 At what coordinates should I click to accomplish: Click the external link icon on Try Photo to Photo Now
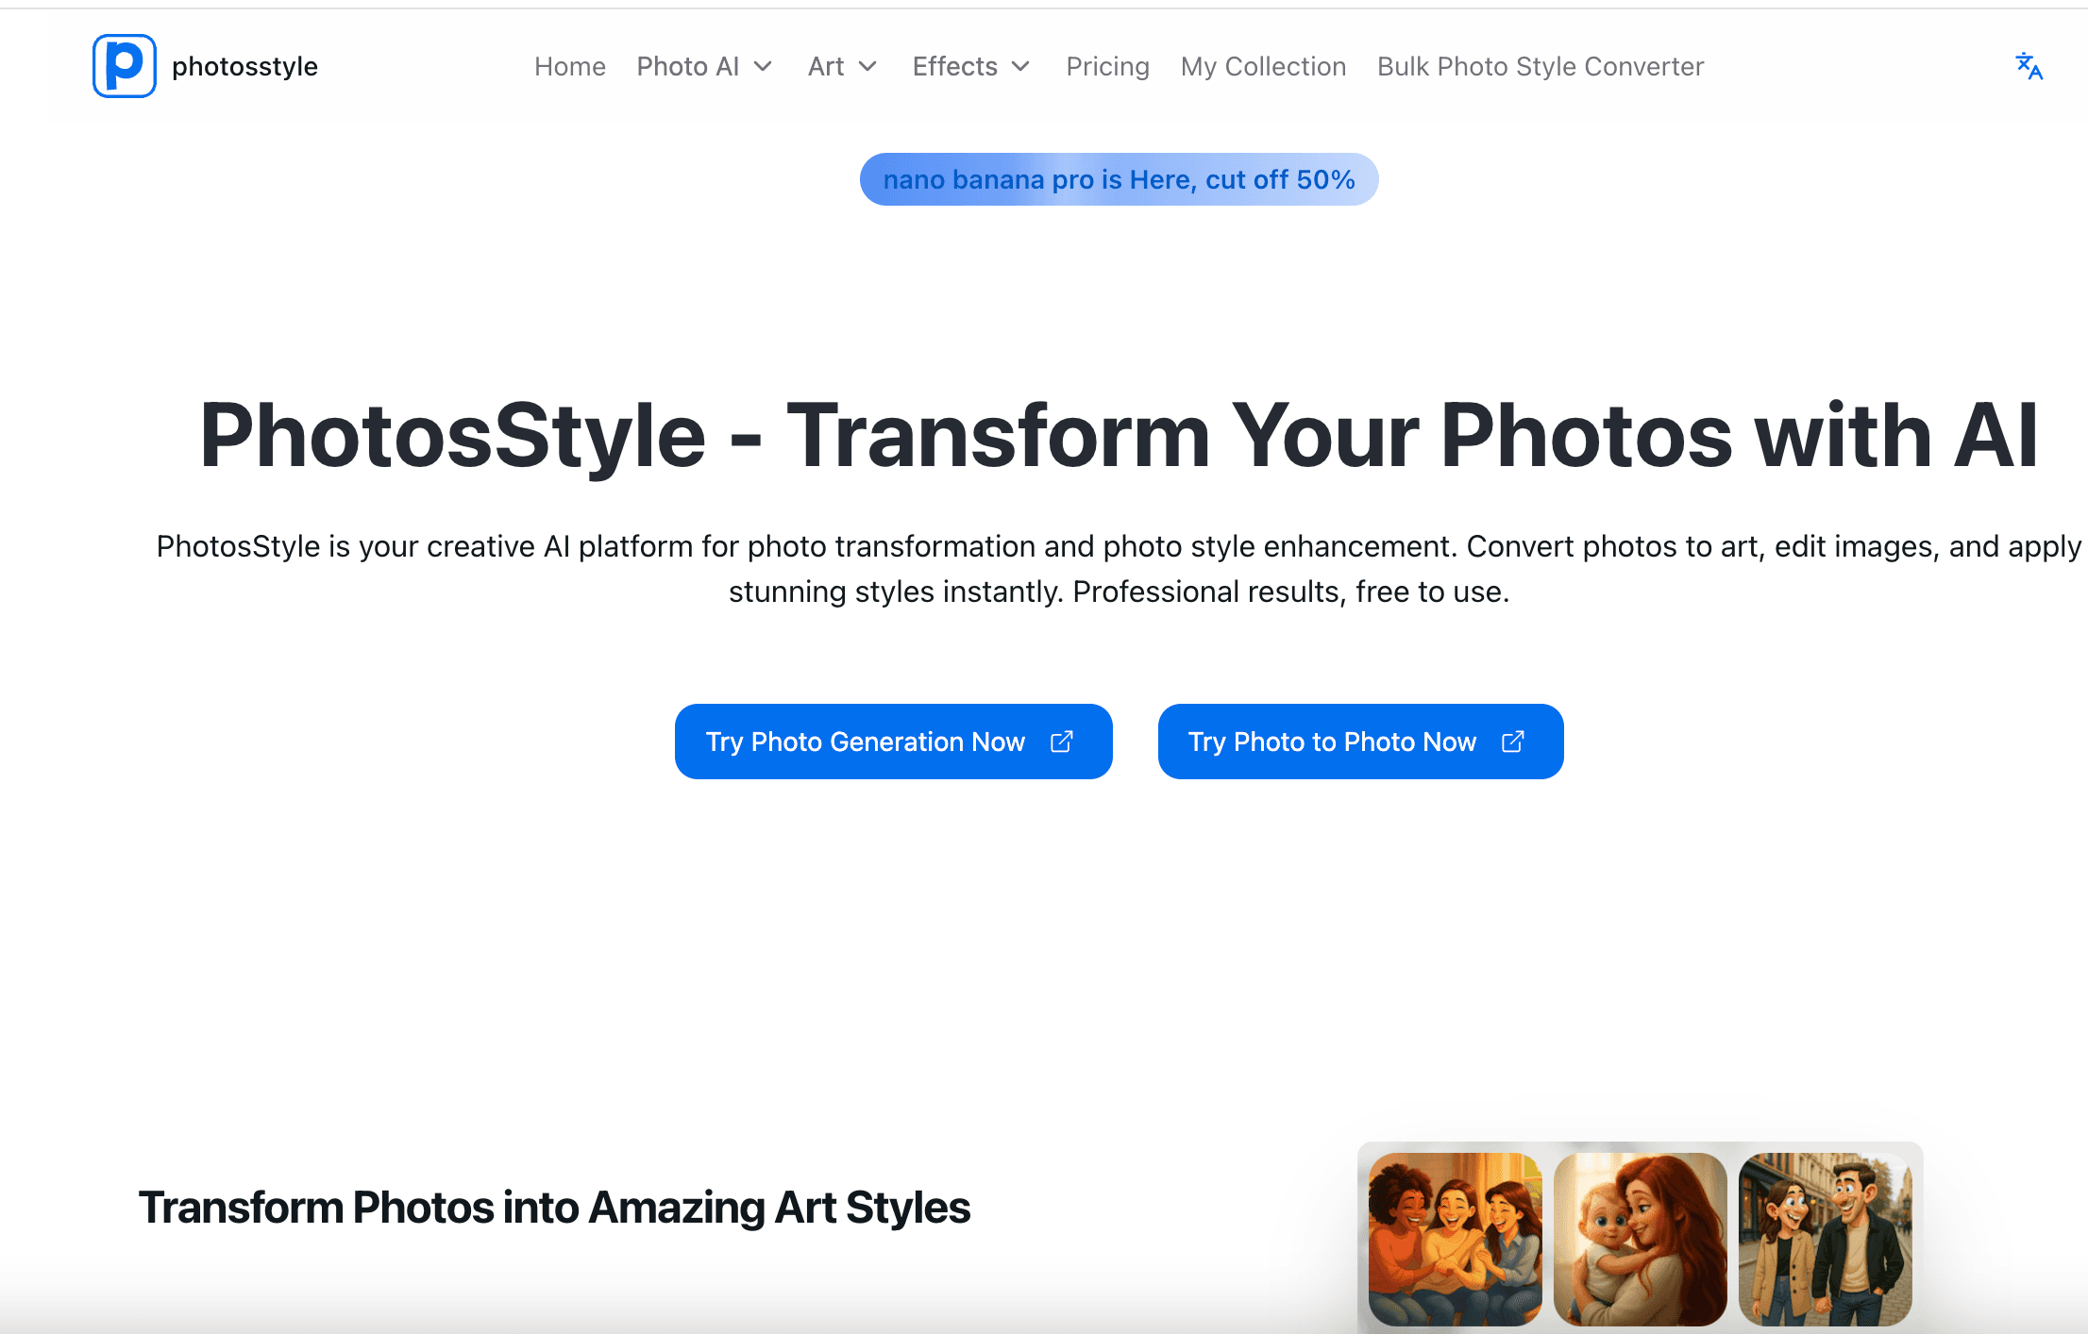point(1511,742)
